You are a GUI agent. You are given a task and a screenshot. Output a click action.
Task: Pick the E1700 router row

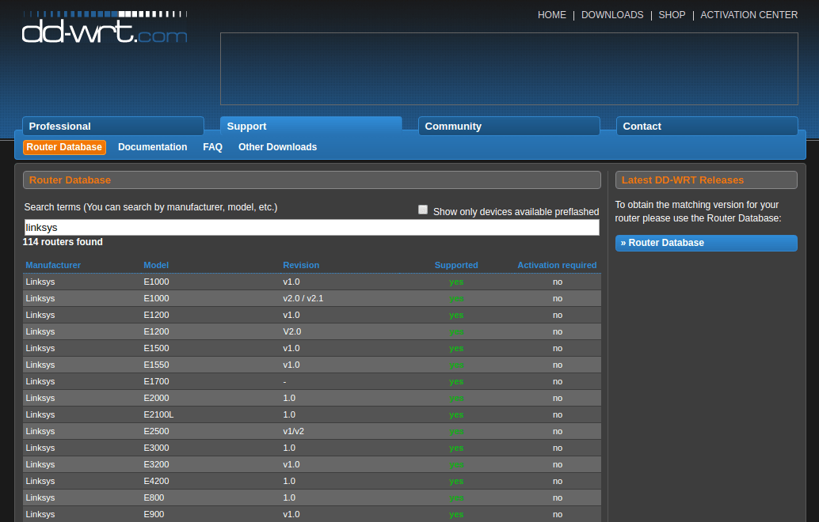pos(312,382)
